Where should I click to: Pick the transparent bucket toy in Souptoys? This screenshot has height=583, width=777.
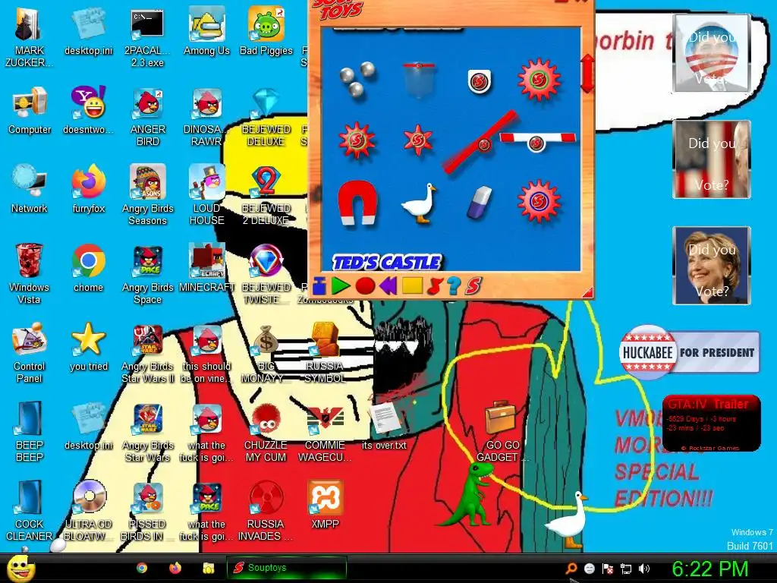(x=419, y=79)
